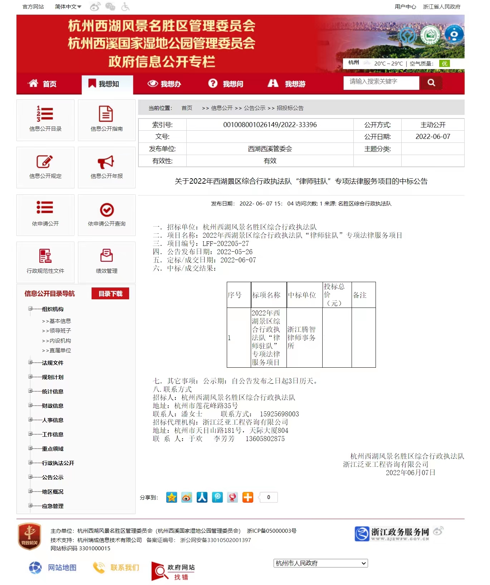Expand the 法规文件 tree node

[30, 362]
